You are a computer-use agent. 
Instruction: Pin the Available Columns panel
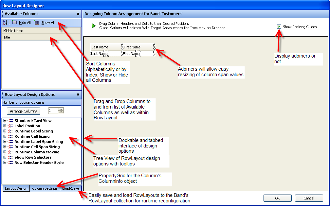click(78, 14)
